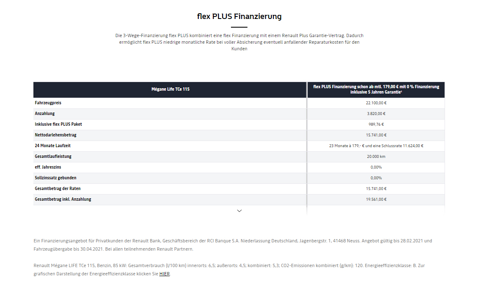Expand the table with the down chevron
The image size is (485, 284).
coord(239,211)
